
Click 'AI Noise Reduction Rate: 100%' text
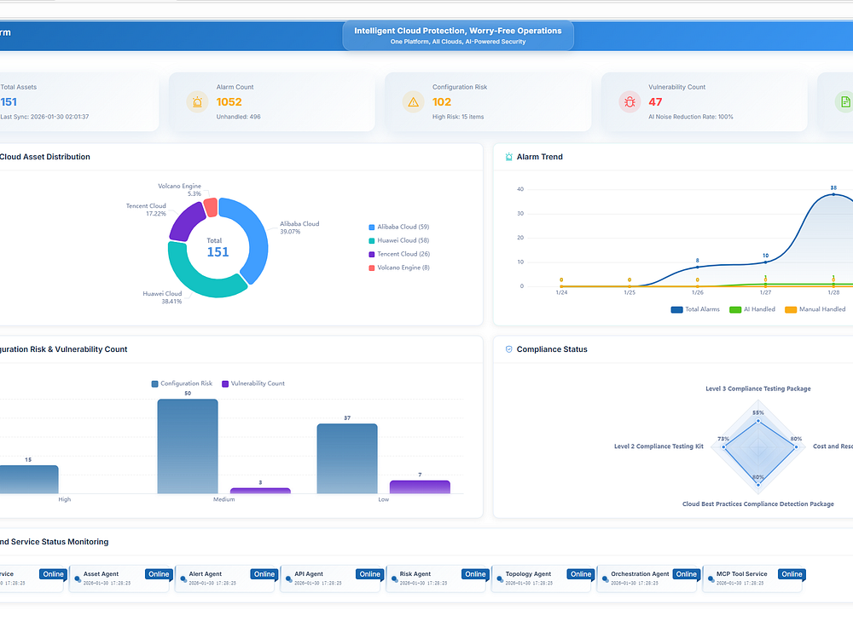point(690,117)
